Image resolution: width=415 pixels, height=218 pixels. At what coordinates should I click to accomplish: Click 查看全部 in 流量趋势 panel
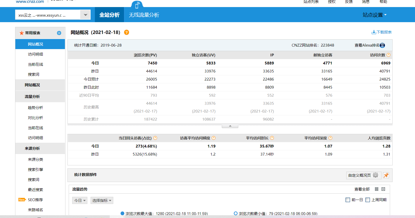[x=362, y=189]
